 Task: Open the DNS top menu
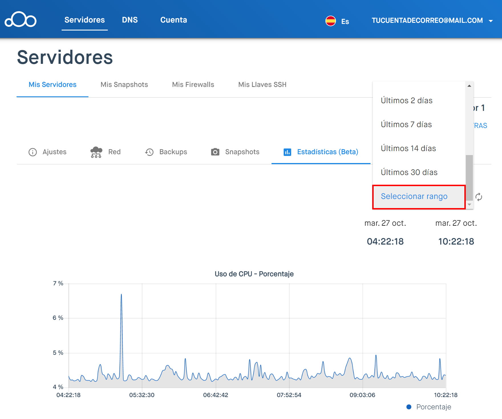tap(130, 20)
